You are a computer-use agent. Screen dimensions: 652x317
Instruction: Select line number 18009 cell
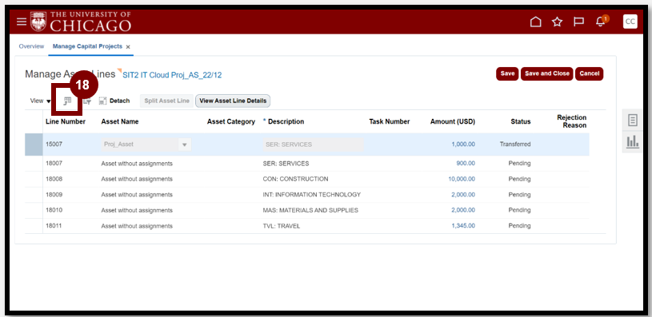[x=54, y=195]
